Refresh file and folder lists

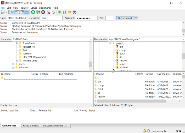click(33, 12)
